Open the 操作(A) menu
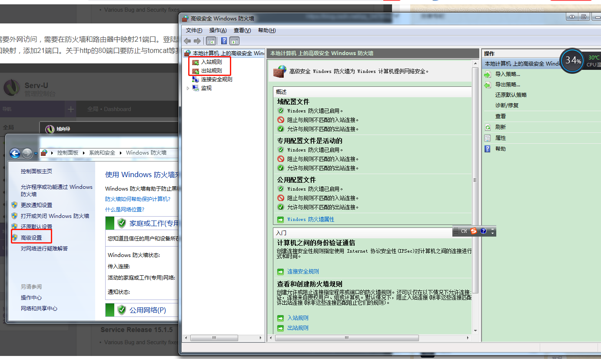 pos(218,30)
